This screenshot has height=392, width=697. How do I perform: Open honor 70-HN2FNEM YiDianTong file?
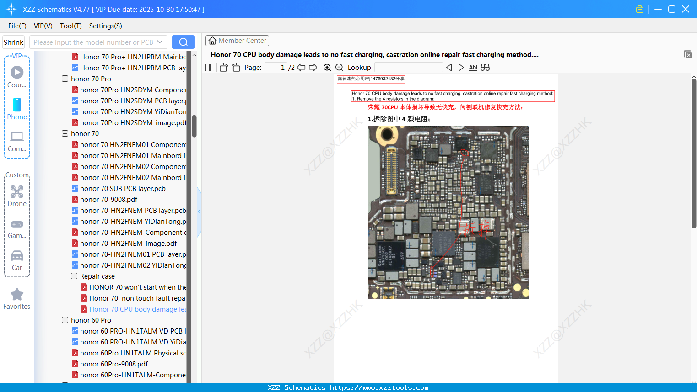[x=129, y=221]
